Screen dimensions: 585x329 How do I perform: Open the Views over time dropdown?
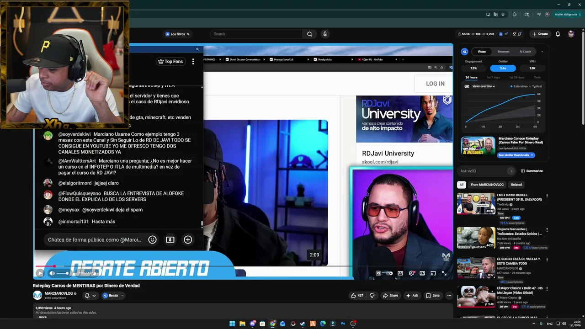(x=484, y=86)
